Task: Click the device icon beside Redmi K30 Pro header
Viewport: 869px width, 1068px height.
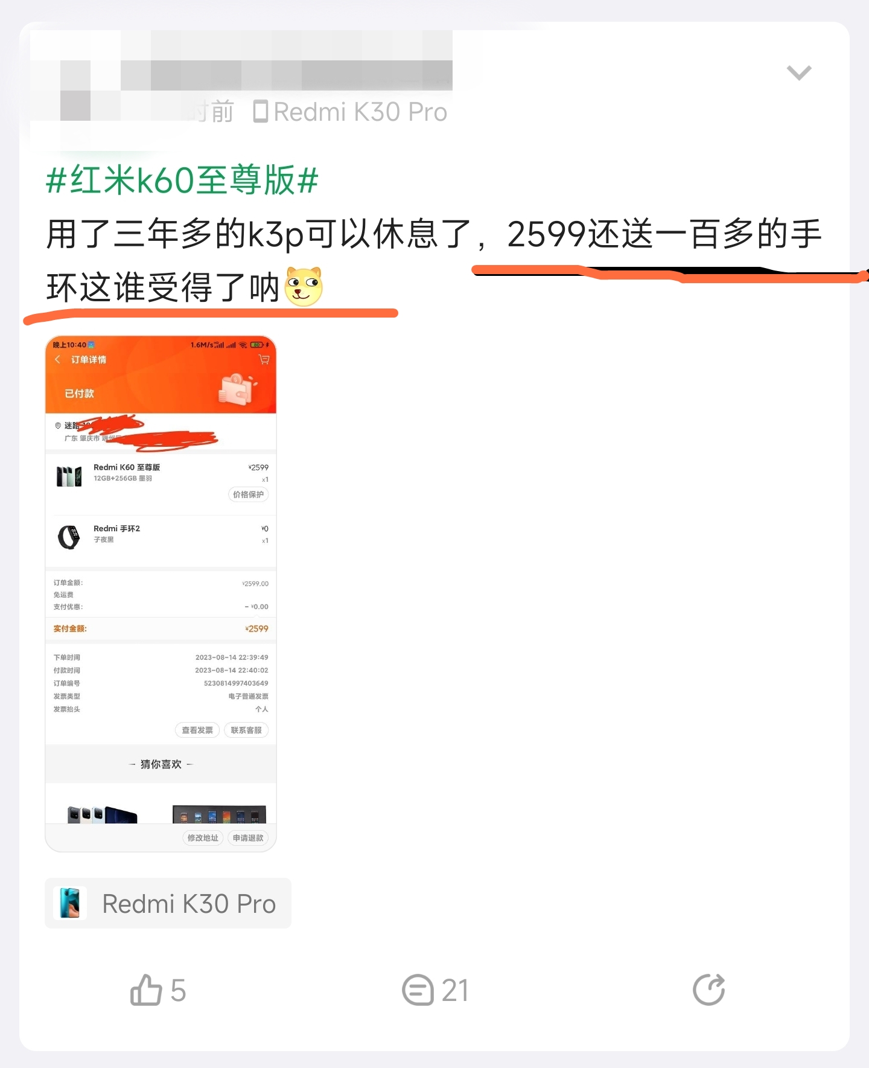Action: (261, 112)
